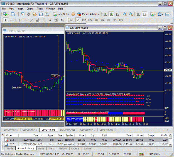This screenshot has width=174, height=157.
Task: Toggle the Market Watch window icon
Action: [x=22, y=14]
